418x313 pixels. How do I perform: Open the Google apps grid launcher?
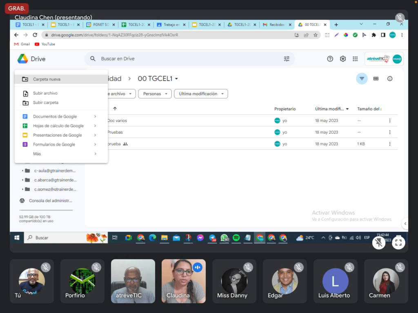355,59
